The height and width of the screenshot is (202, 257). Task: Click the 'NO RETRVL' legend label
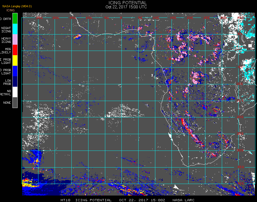6,93
